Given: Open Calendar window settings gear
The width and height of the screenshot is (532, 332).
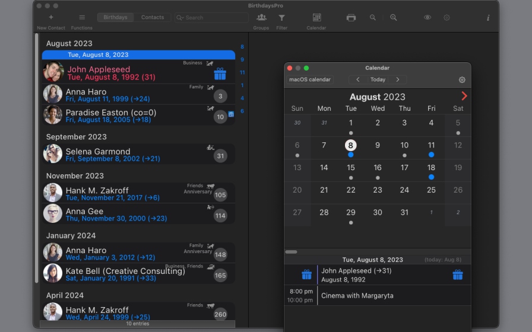Looking at the screenshot, I should coord(462,80).
